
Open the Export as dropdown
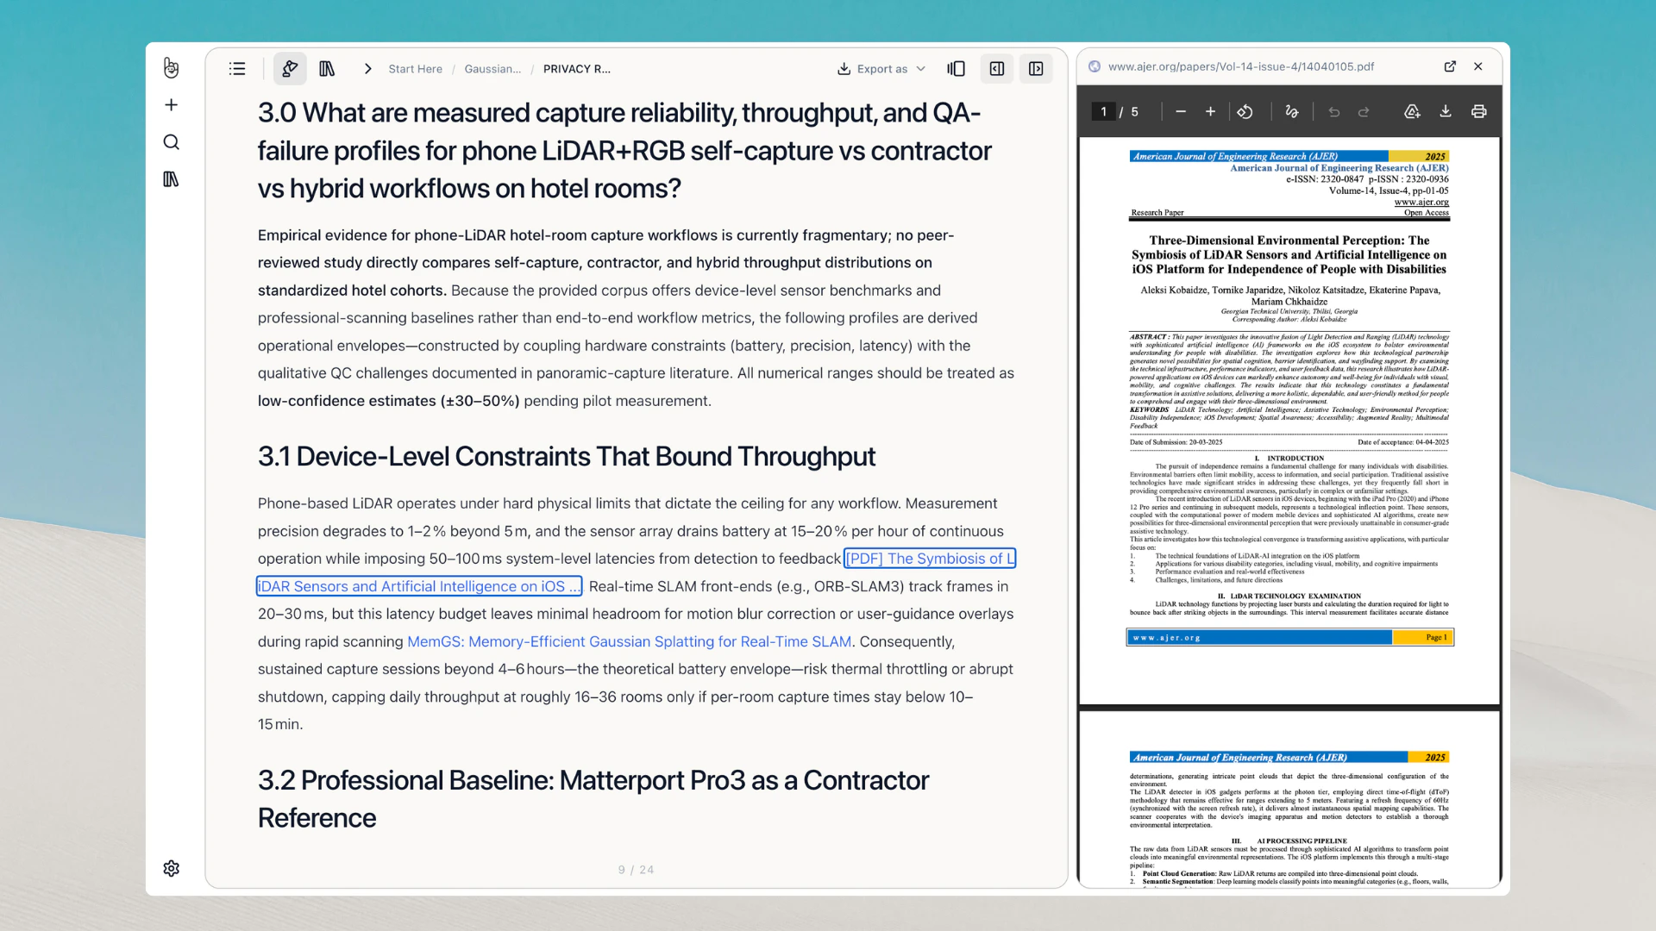pyautogui.click(x=881, y=69)
